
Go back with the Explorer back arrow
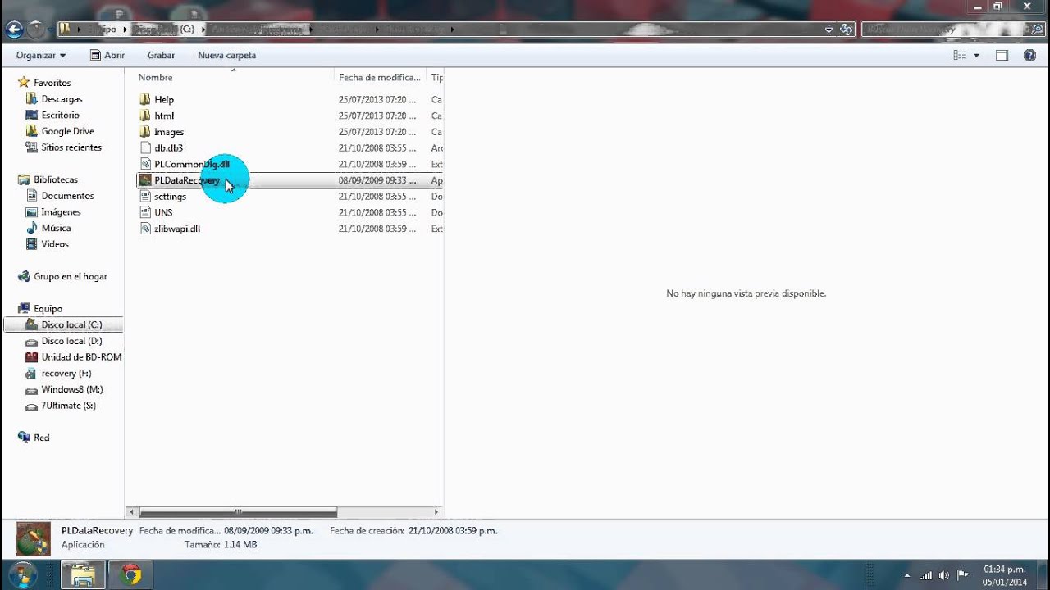pos(14,30)
